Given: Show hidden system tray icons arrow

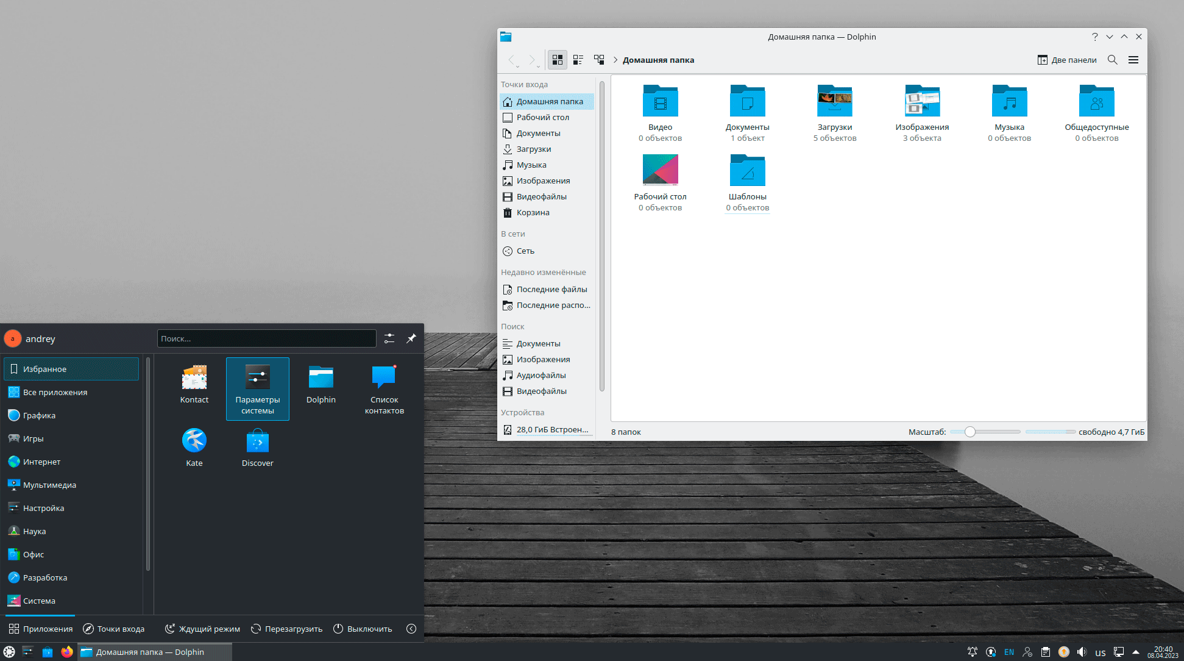Looking at the screenshot, I should coord(1136,652).
